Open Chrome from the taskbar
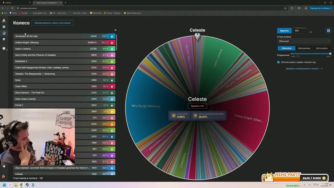The image size is (334, 188). [x=21, y=185]
